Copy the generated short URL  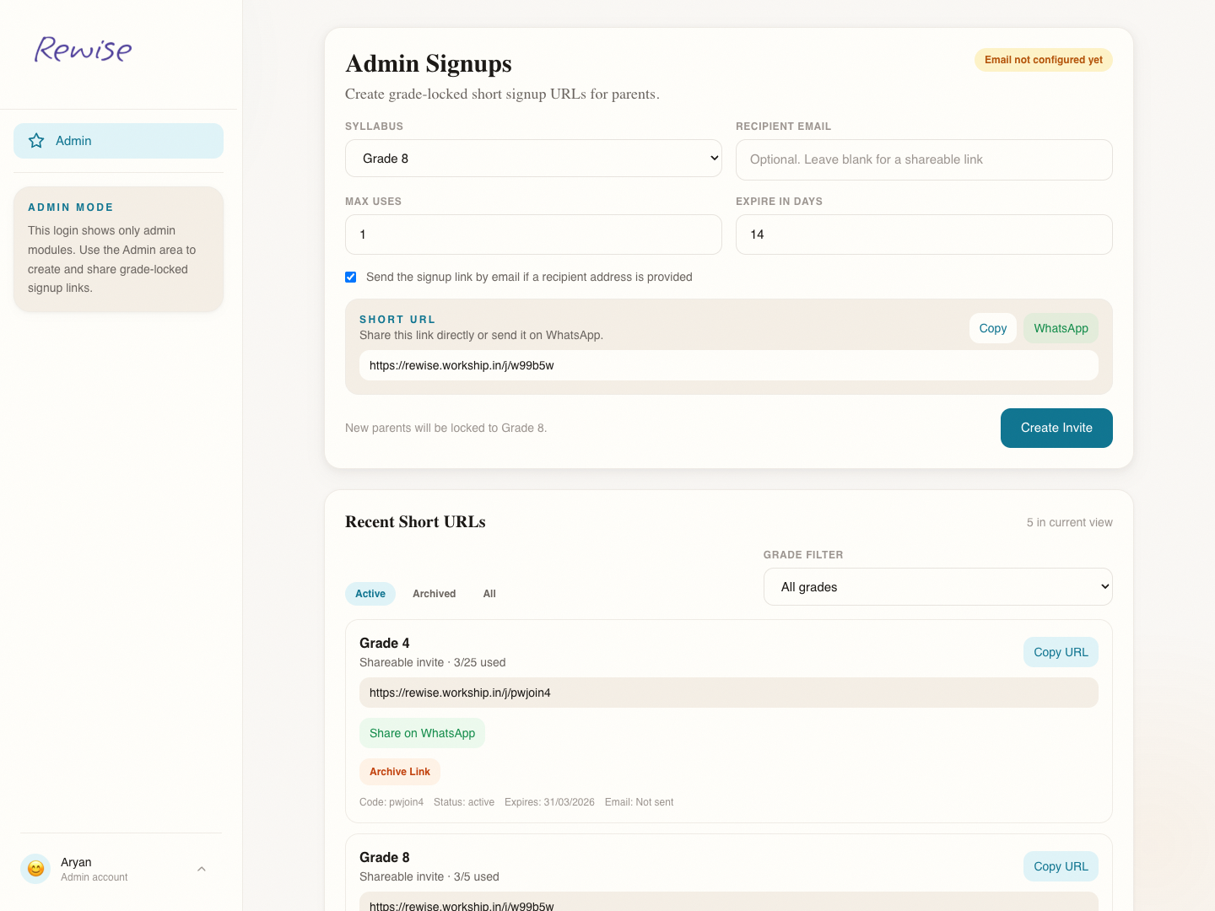[992, 328]
